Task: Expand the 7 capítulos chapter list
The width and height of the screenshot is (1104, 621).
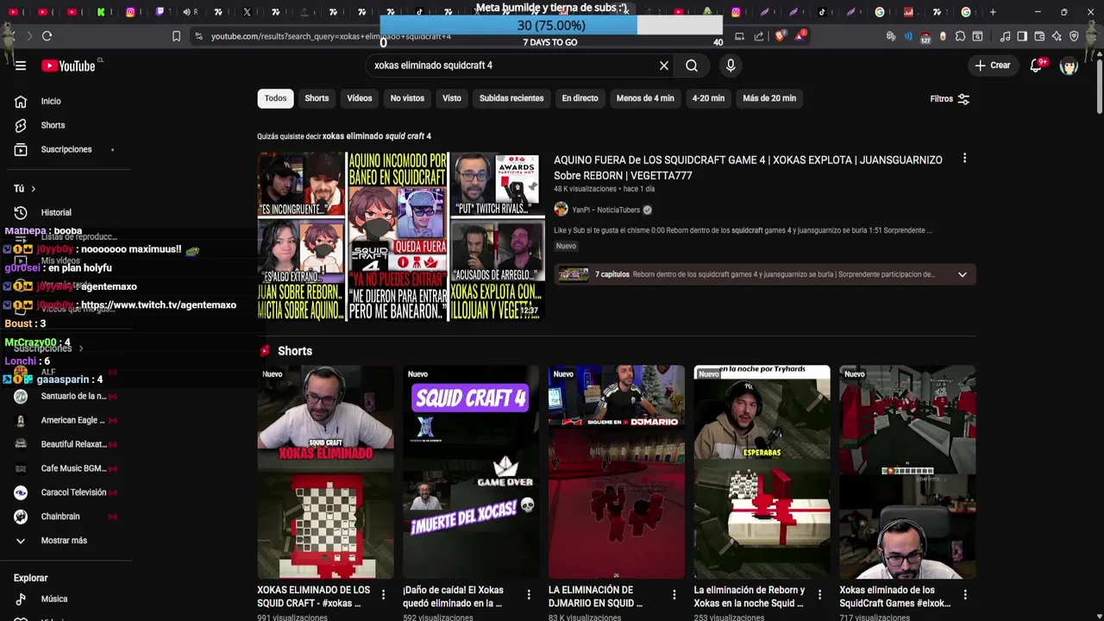Action: tap(962, 274)
